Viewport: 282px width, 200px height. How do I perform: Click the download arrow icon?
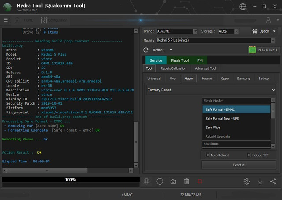[260, 181]
